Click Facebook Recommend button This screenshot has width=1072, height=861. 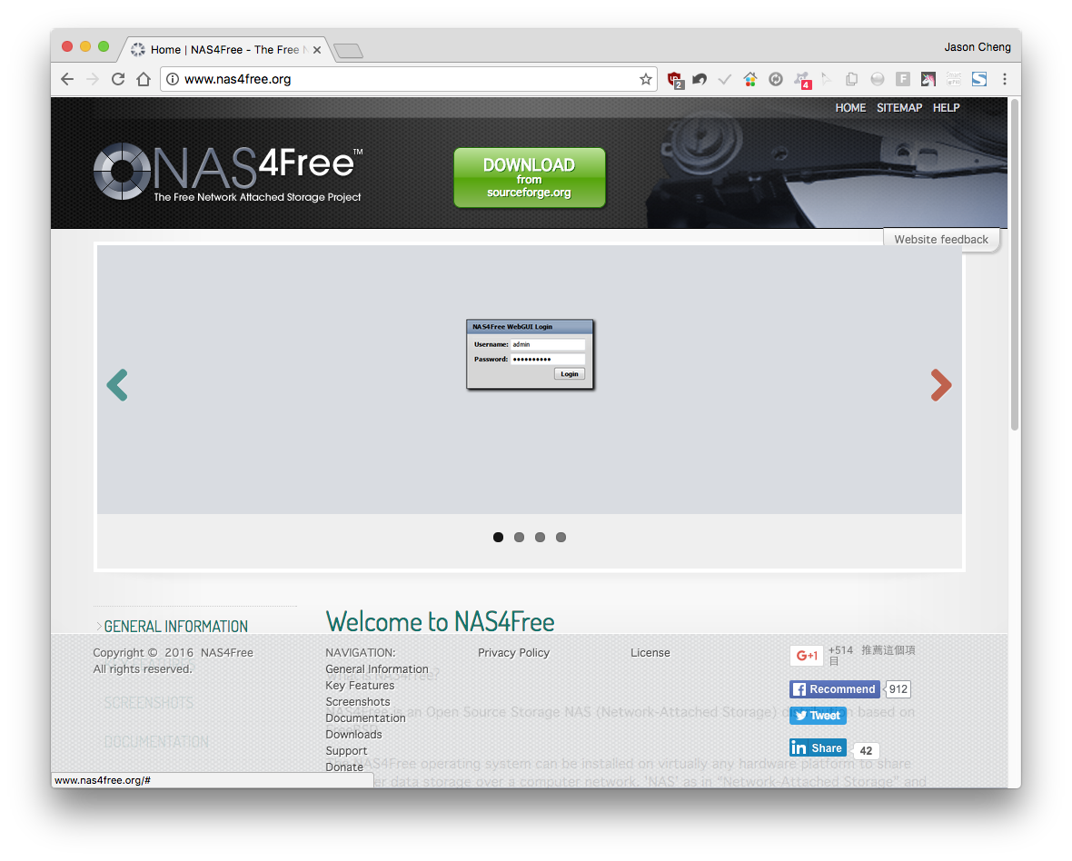[834, 688]
